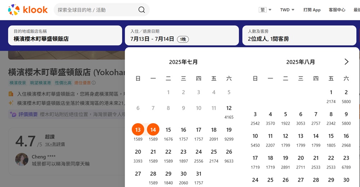The image size is (360, 187).
Task: Click the 2025年七月 month heading
Action: tap(183, 62)
